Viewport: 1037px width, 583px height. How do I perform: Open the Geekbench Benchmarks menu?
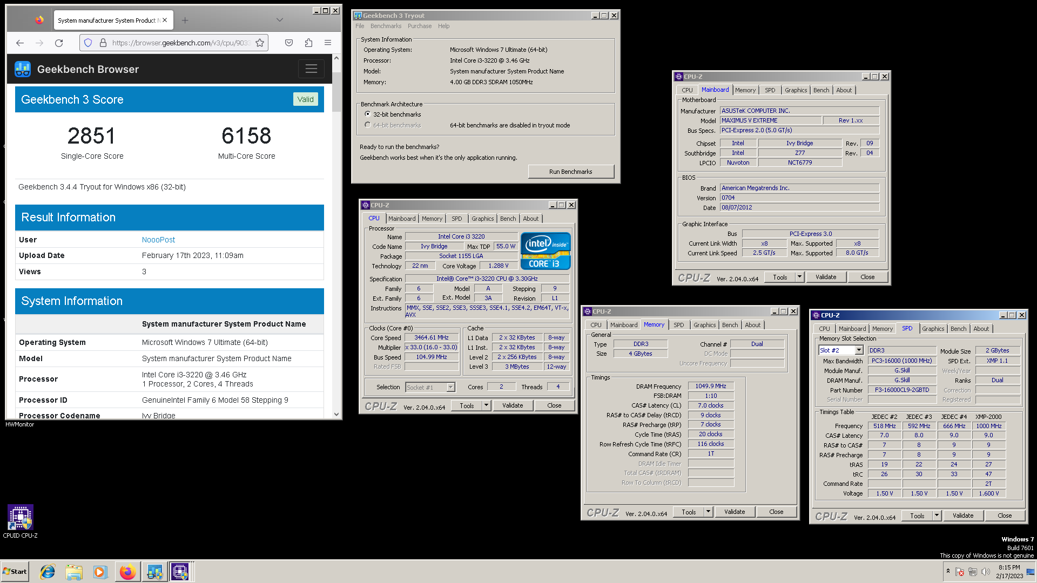[386, 26]
